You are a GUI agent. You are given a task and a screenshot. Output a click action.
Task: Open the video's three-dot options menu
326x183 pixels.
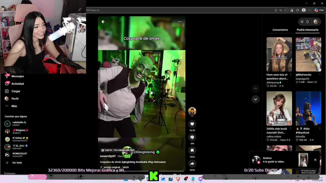click(180, 22)
